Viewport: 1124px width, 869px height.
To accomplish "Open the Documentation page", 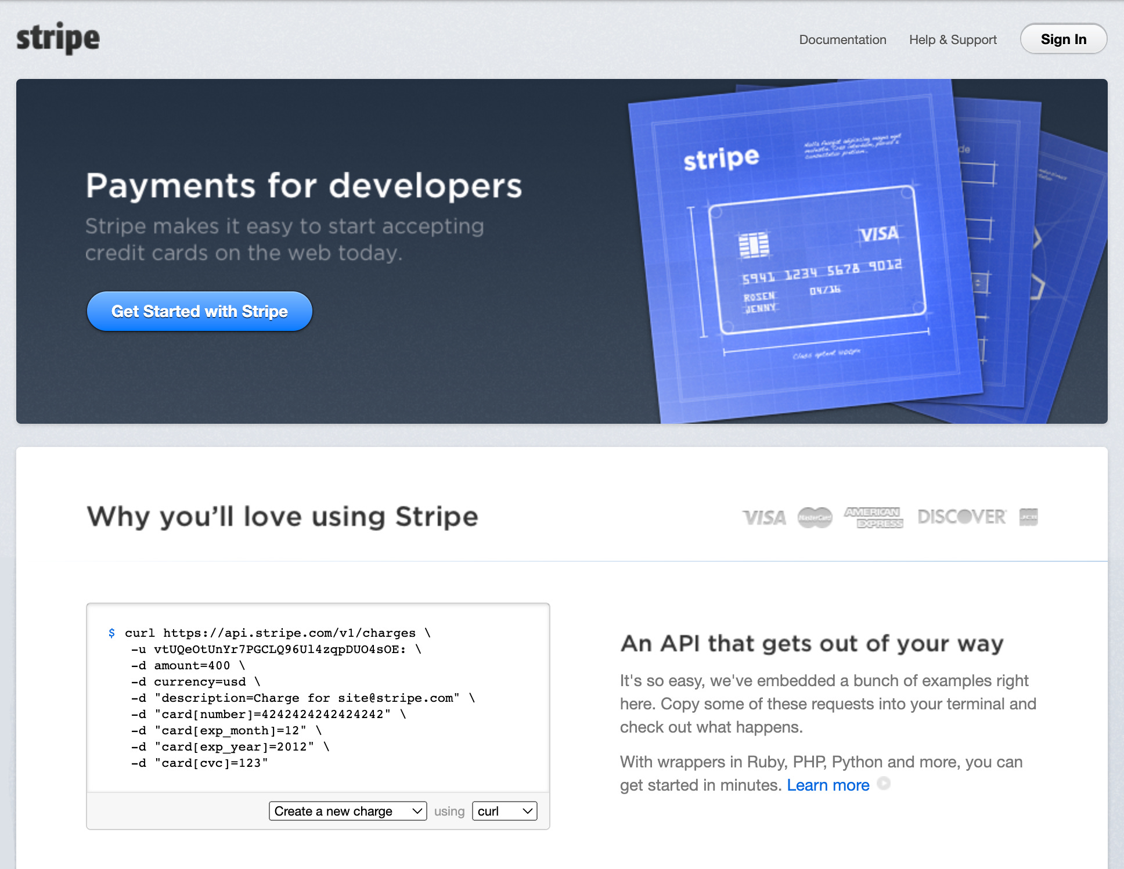I will click(x=842, y=39).
